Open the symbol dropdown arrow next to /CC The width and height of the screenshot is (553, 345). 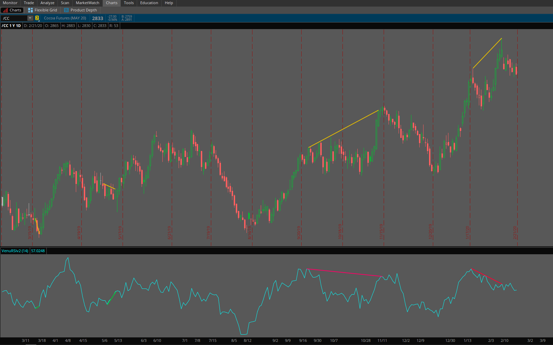30,18
